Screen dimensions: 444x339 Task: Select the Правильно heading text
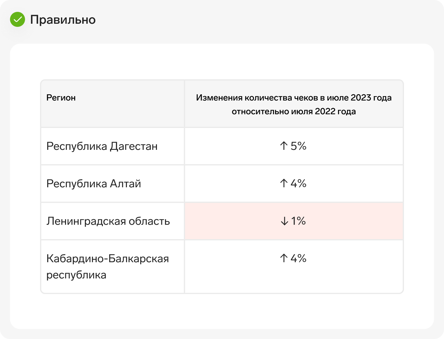(x=63, y=20)
